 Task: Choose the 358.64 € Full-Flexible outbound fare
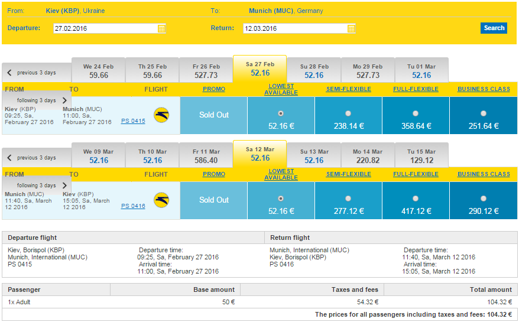click(x=416, y=113)
